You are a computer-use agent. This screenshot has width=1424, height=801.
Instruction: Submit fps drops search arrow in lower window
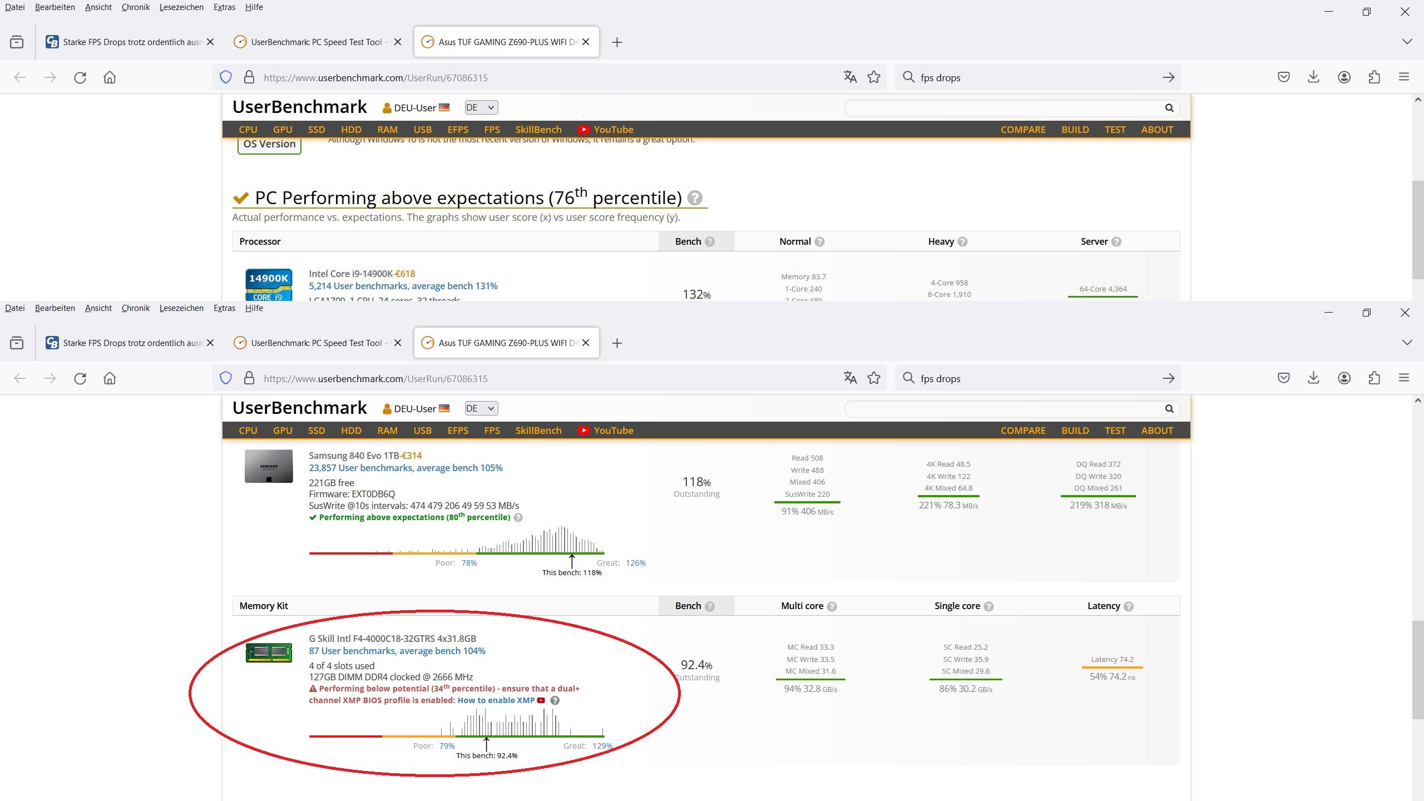(1168, 378)
